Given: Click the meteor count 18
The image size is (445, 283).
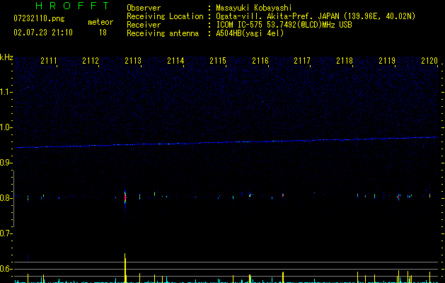Looking at the screenshot, I should coord(103,33).
